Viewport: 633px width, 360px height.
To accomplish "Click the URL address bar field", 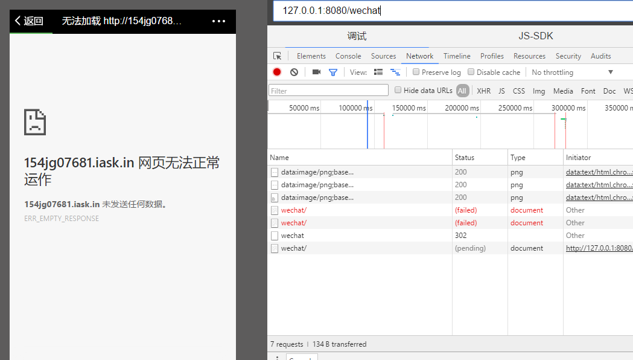I will [x=453, y=10].
